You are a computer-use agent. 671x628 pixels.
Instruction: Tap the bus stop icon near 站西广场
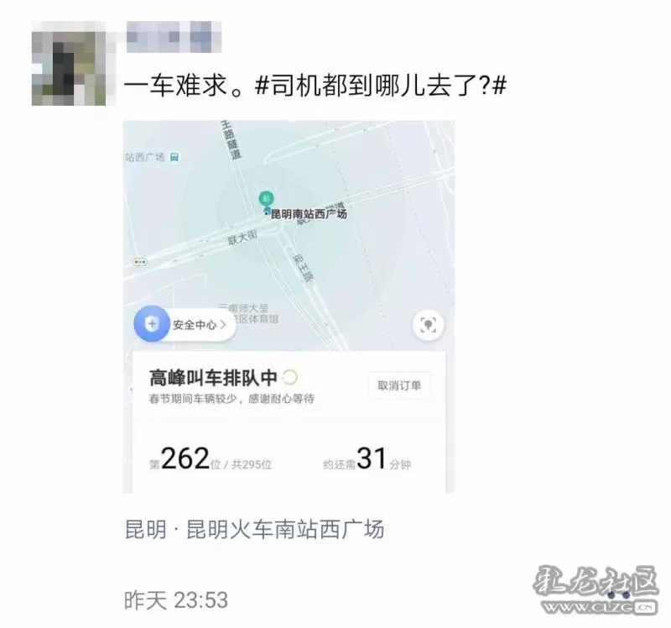(x=174, y=157)
